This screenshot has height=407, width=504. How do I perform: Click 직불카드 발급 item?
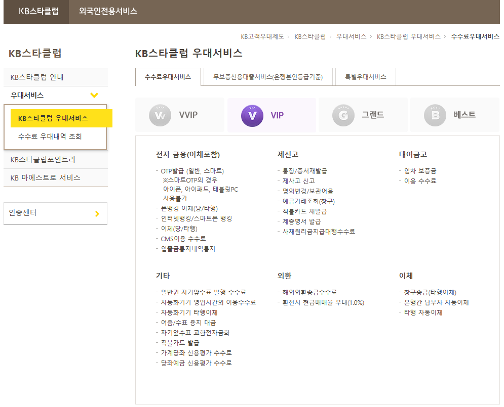pos(180,343)
